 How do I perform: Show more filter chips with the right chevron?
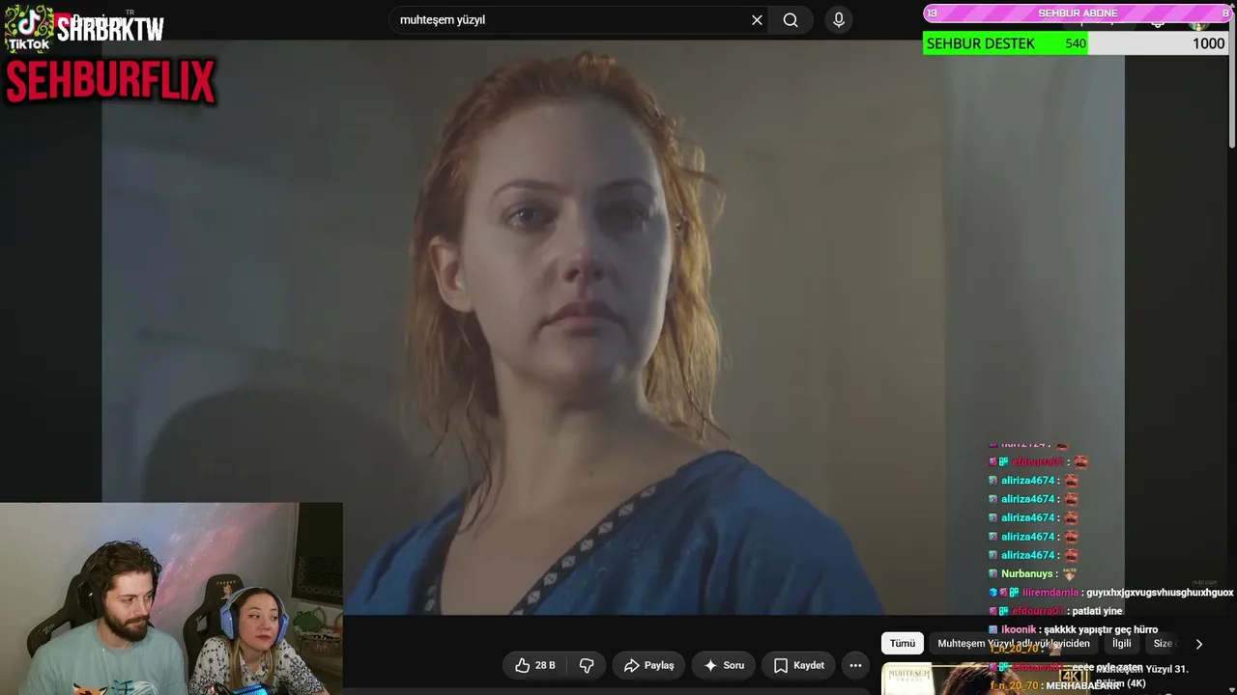coord(1199,644)
